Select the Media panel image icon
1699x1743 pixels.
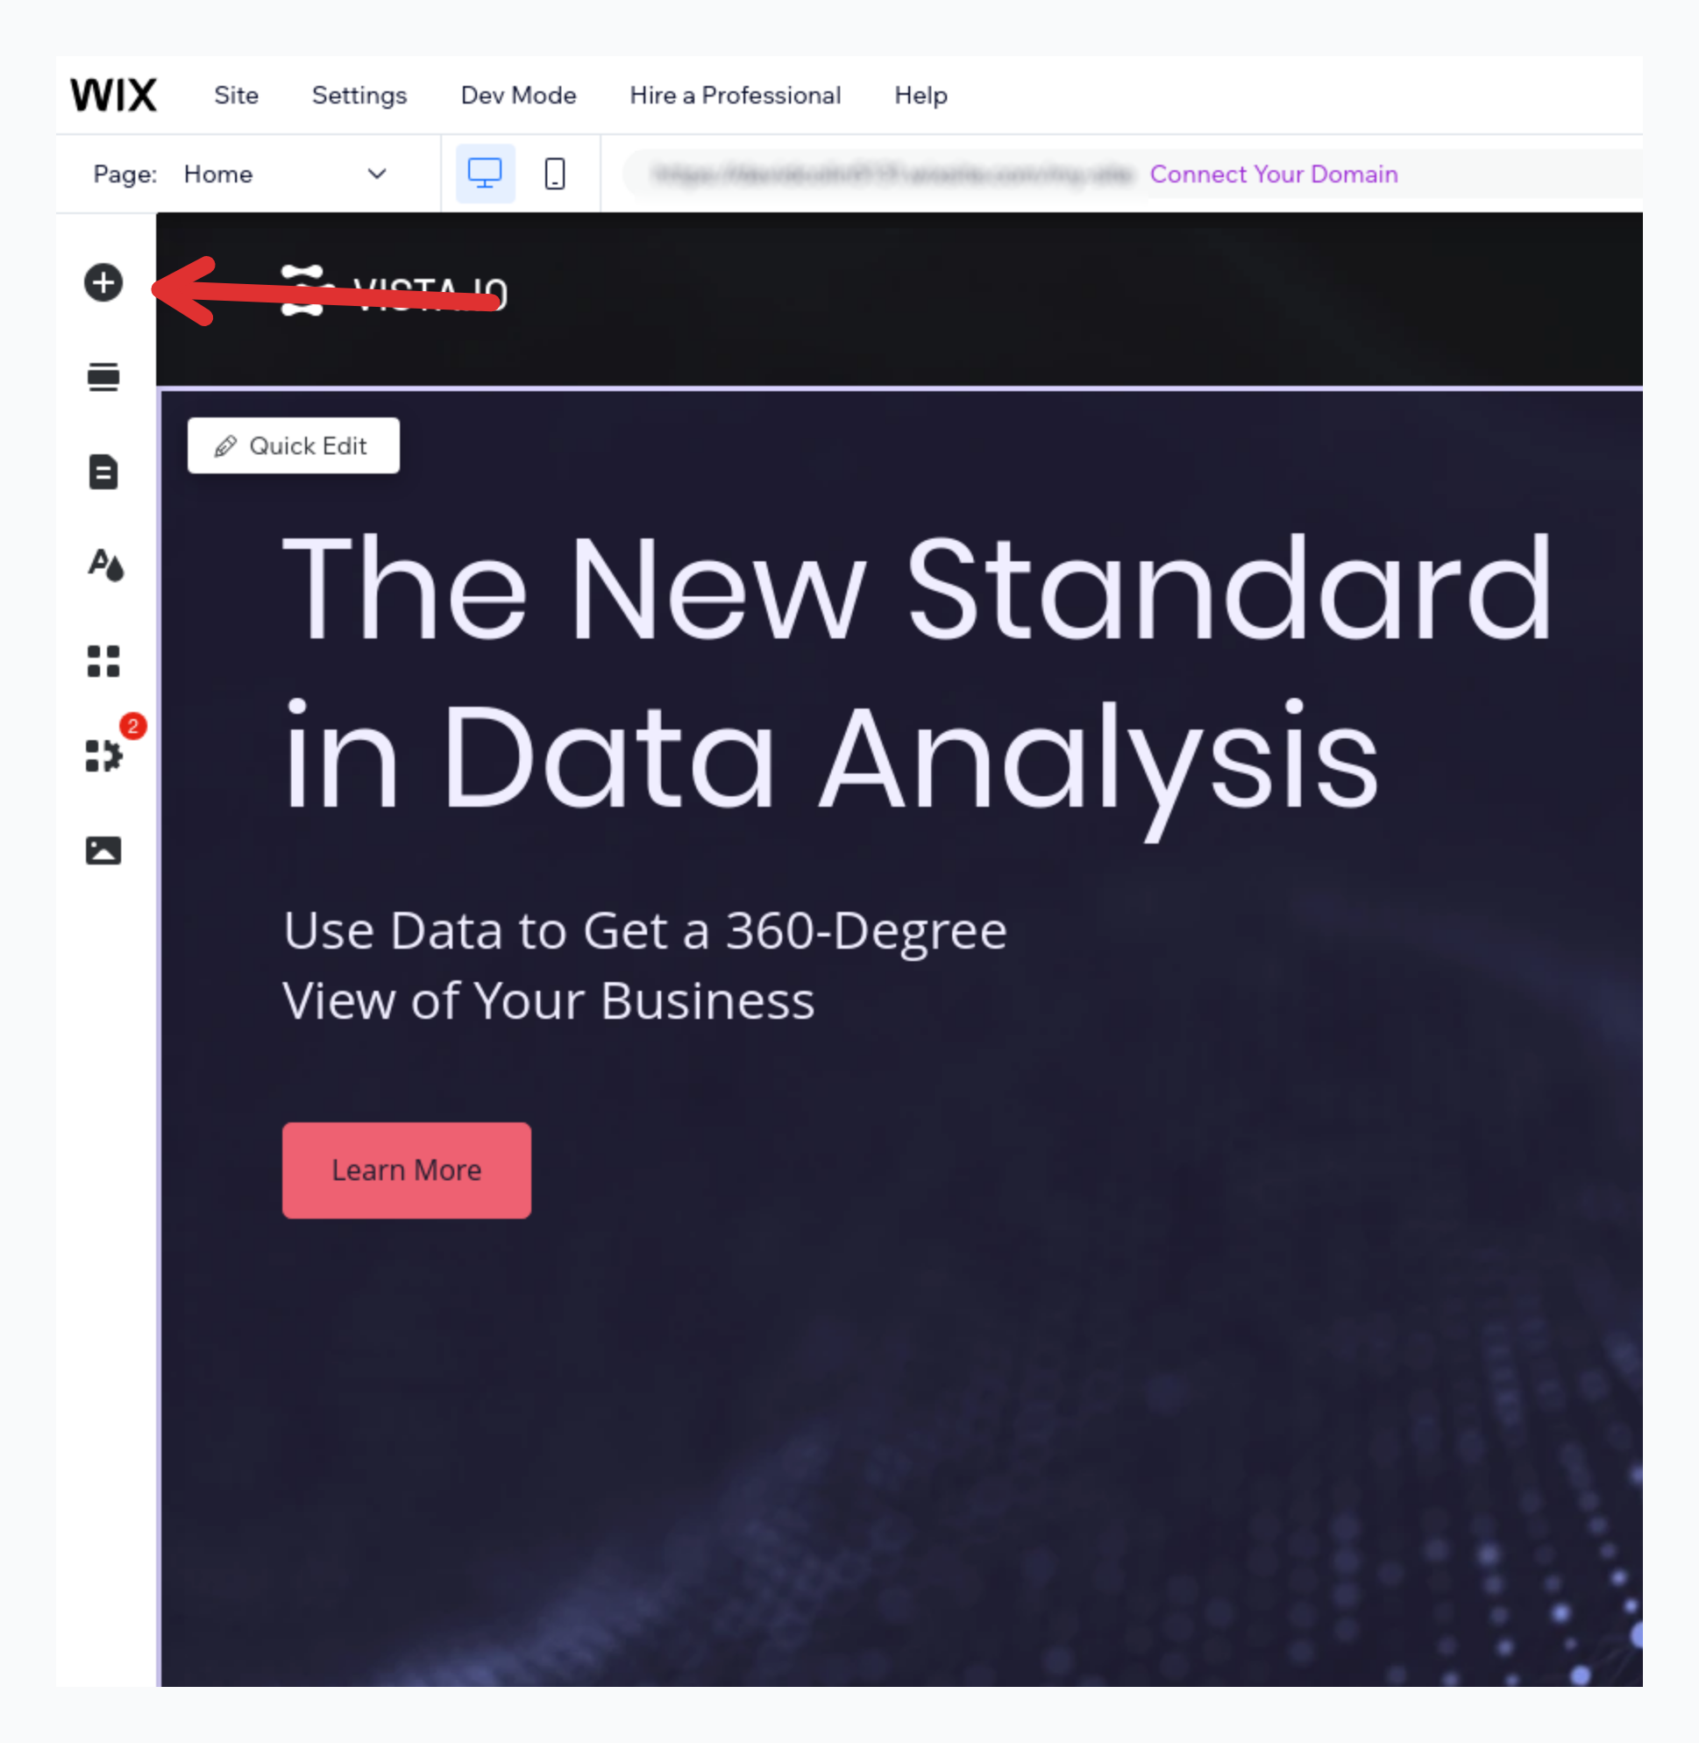(104, 851)
